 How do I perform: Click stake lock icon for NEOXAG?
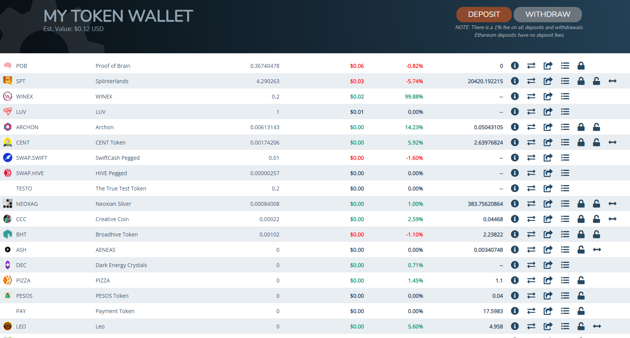coord(581,203)
